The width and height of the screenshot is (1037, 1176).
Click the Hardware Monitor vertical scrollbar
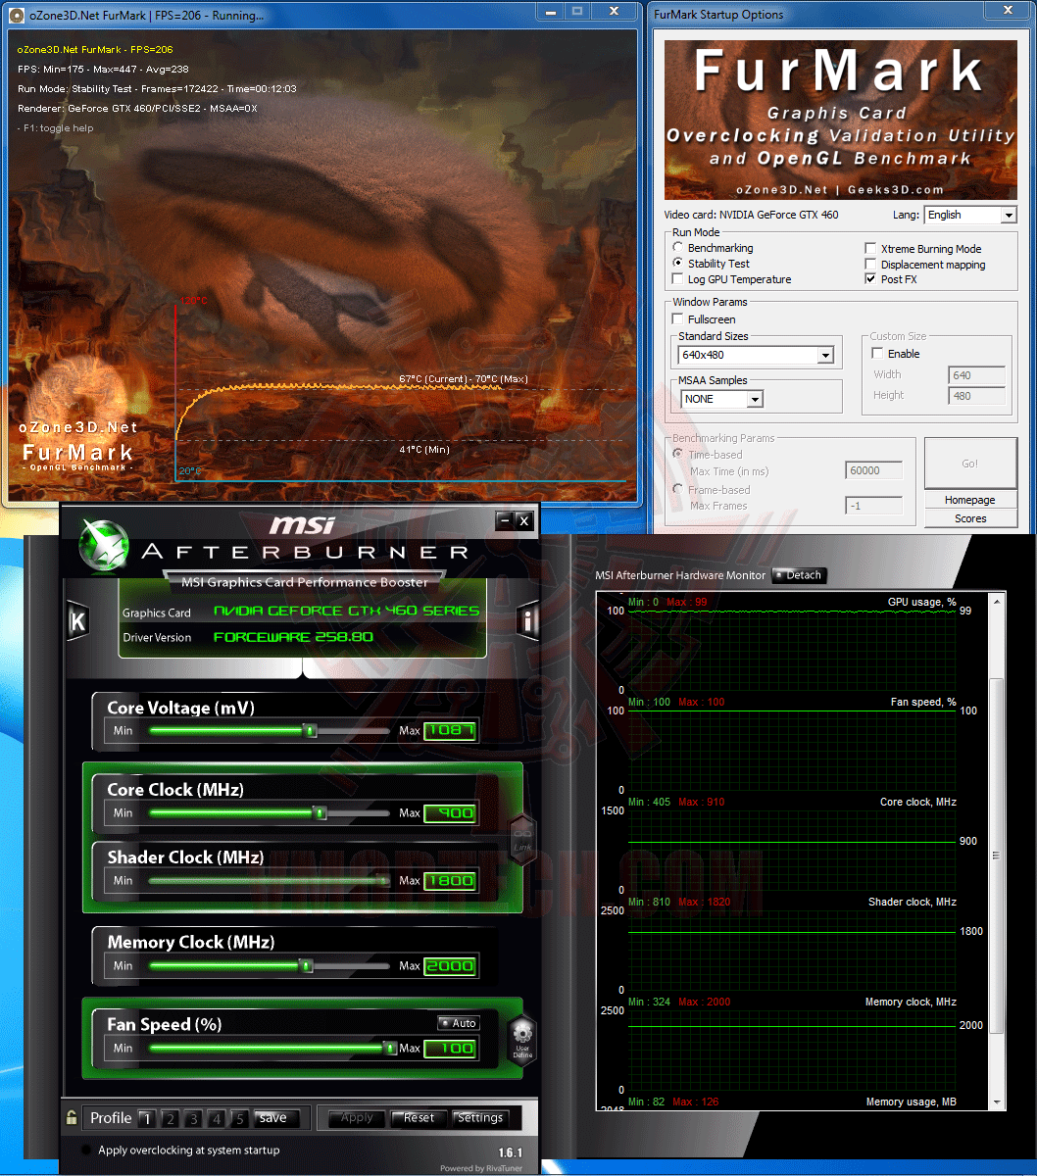tap(997, 851)
